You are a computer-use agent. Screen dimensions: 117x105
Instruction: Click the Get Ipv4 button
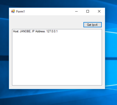point(92,25)
